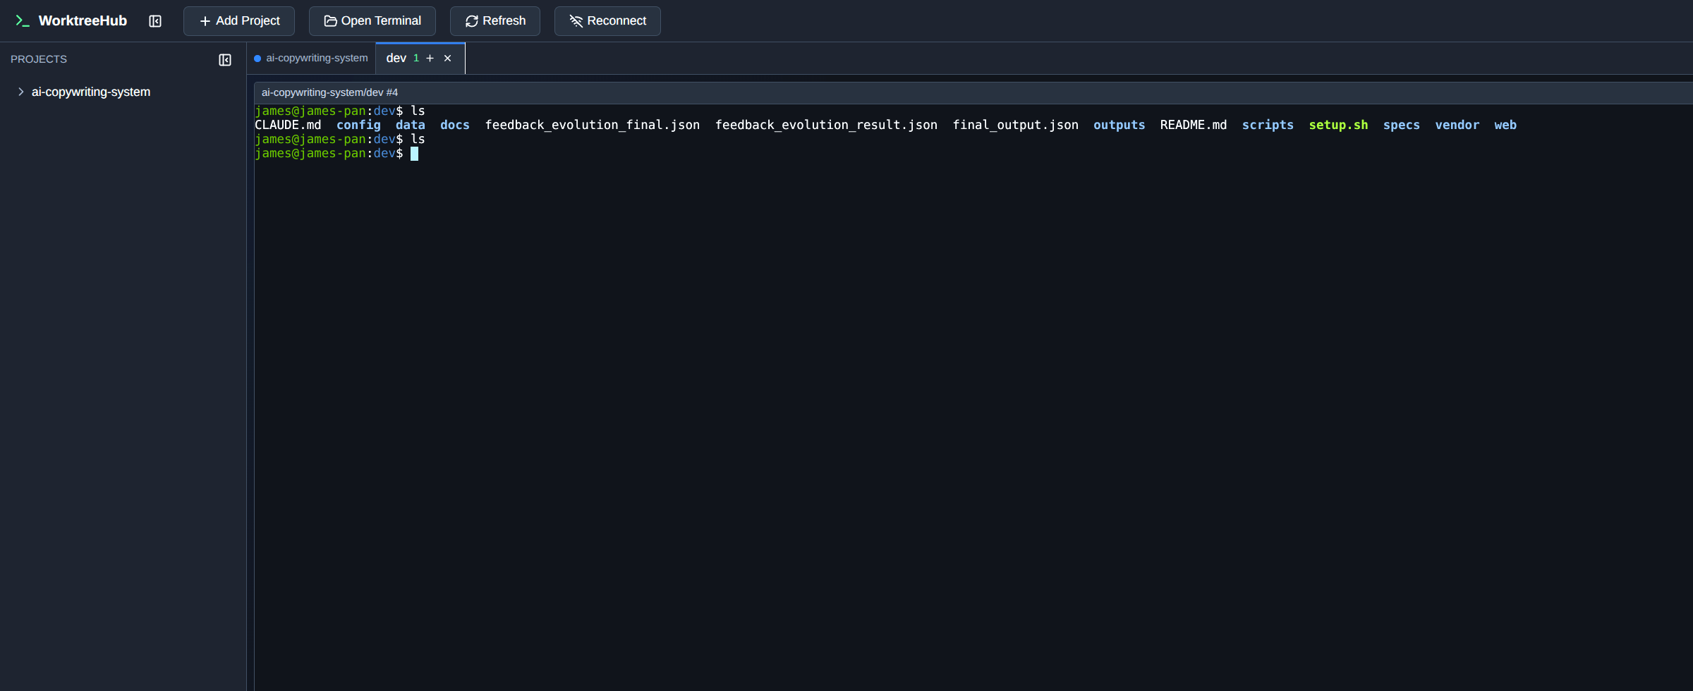Focus the terminal at the cursor prompt
This screenshot has height=691, width=1693.
415,154
